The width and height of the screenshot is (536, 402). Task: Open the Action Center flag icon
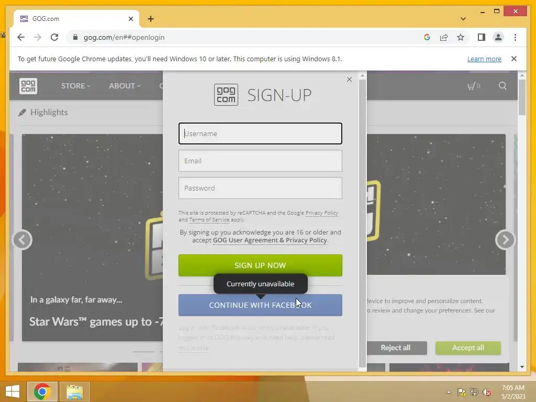point(462,392)
